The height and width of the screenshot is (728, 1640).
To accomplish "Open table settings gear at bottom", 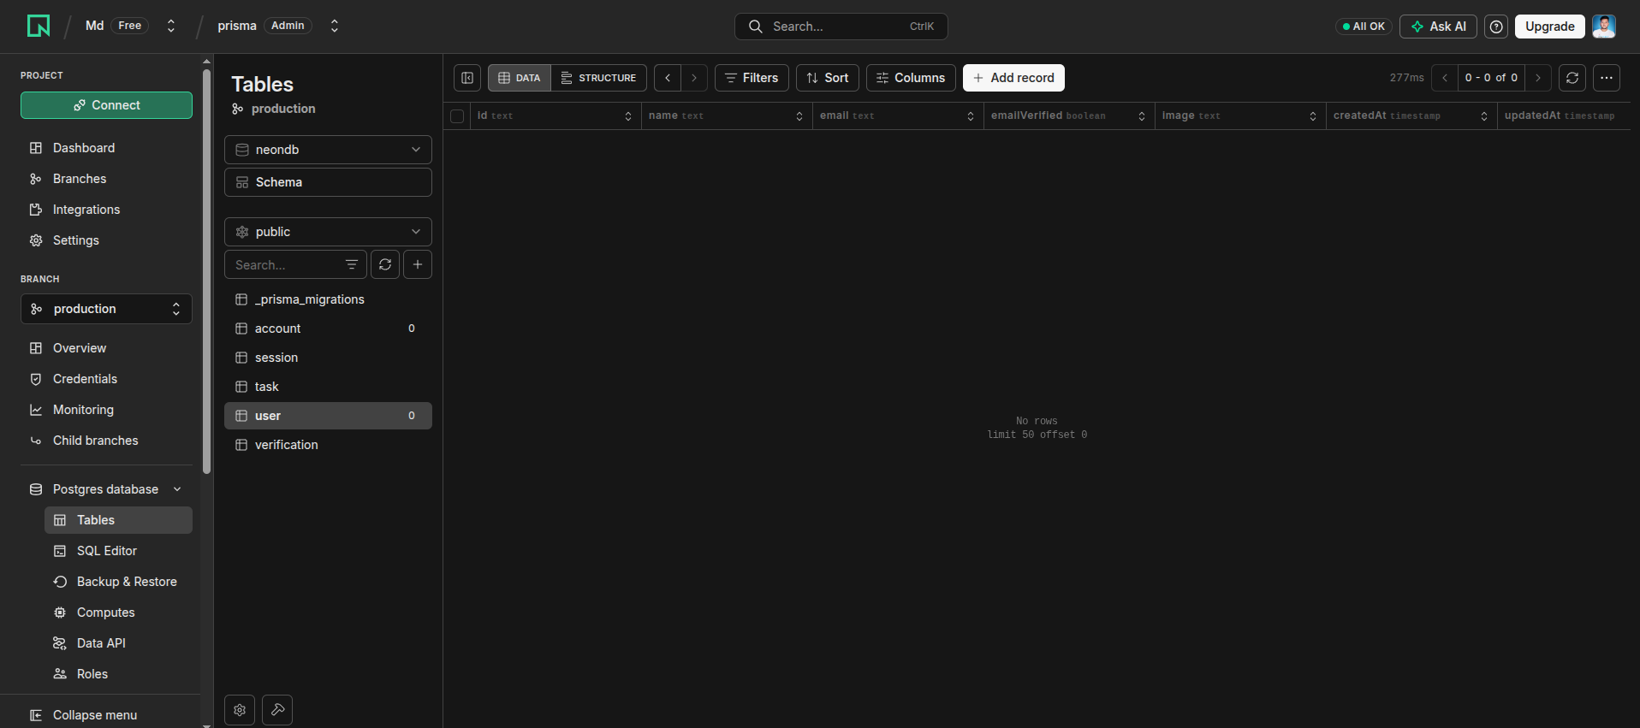I will click(240, 710).
